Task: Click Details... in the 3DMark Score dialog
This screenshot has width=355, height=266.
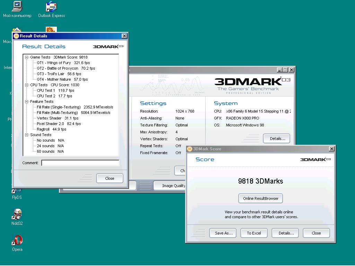Action: [286, 233]
